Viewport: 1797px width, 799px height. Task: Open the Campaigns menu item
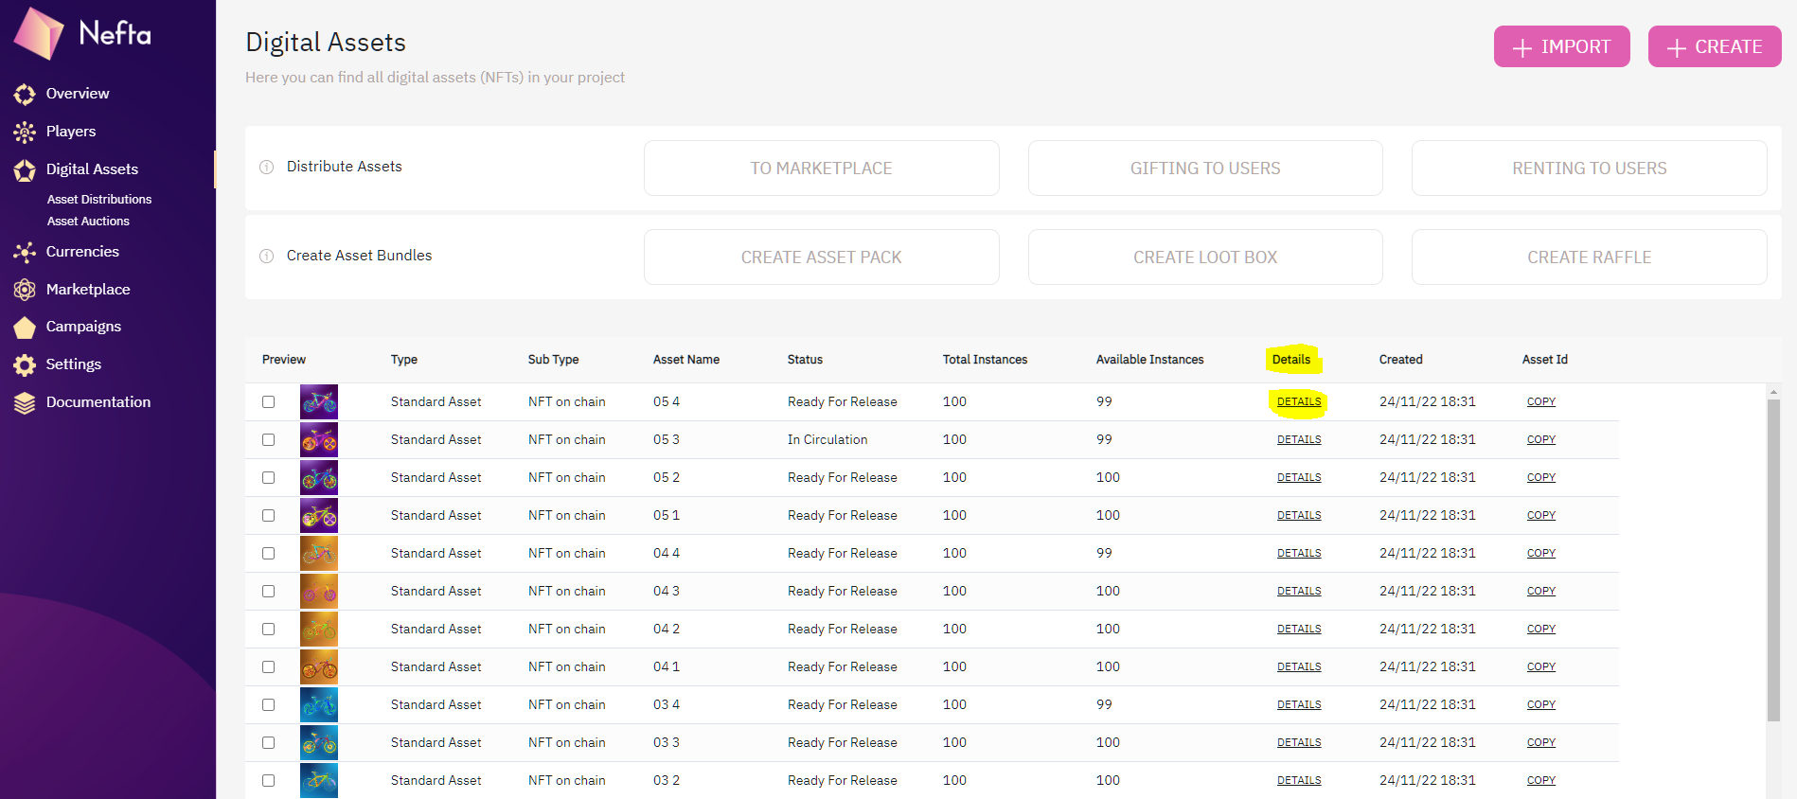click(83, 327)
